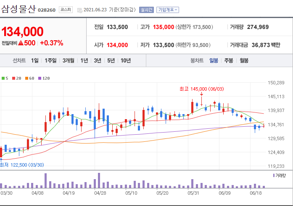This screenshot has width=293, height=206.
Task: Click the 선차트 label
Action: (19, 60)
